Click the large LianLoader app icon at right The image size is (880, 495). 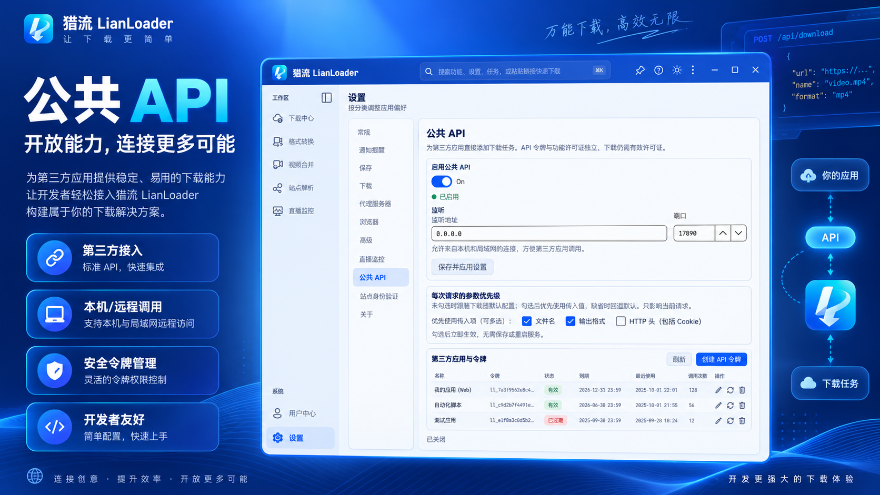click(831, 305)
